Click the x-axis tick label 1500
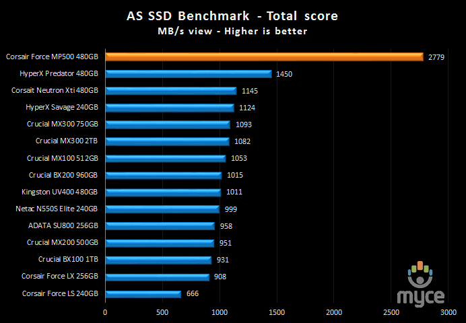Image resolution: width=466 pixels, height=323 pixels. [x=277, y=312]
